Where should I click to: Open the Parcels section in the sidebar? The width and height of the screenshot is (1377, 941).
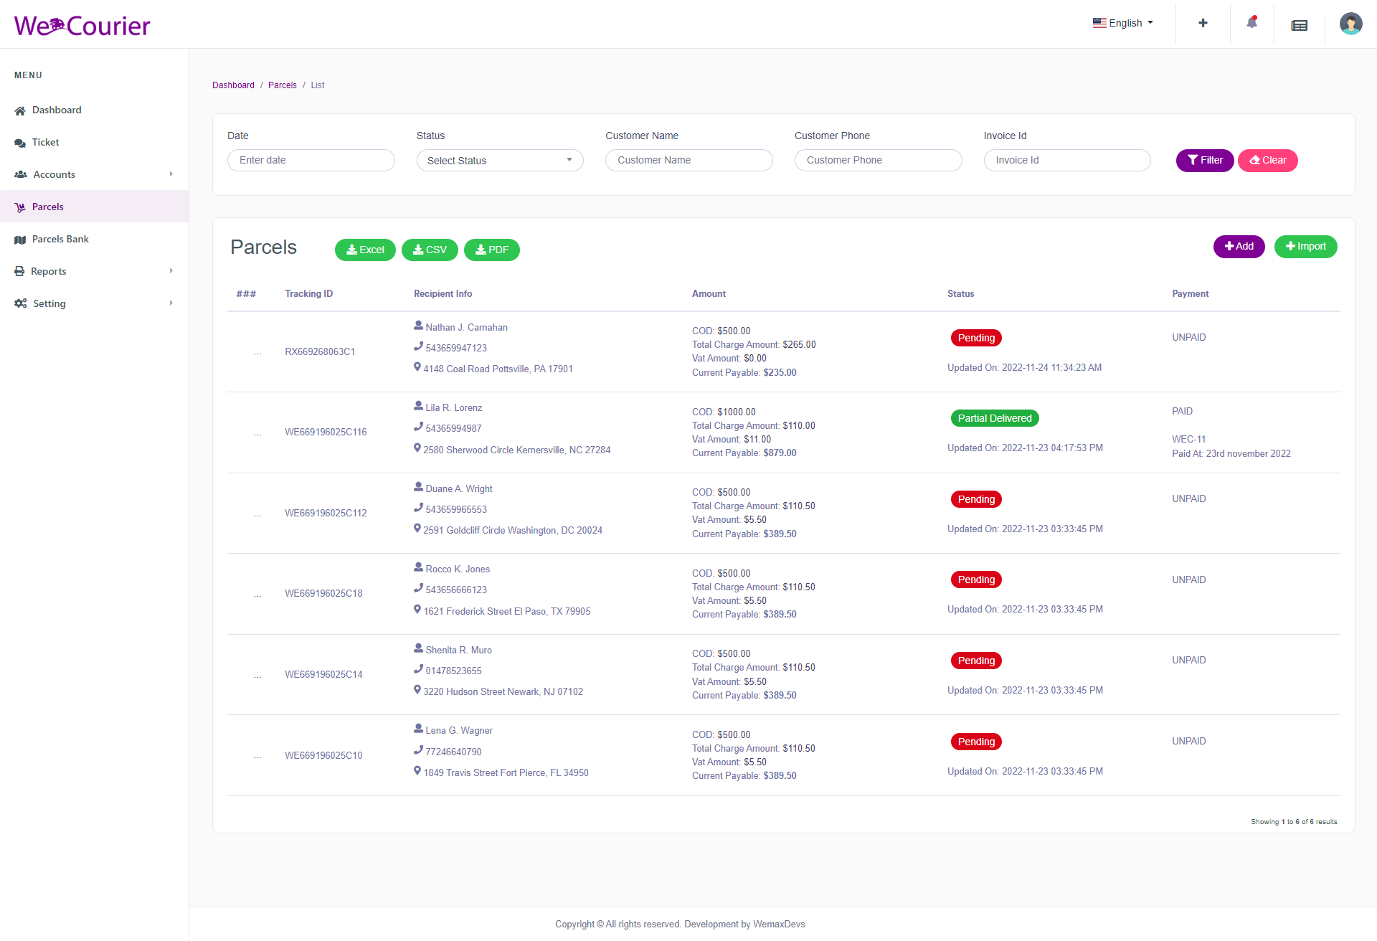[x=48, y=207]
